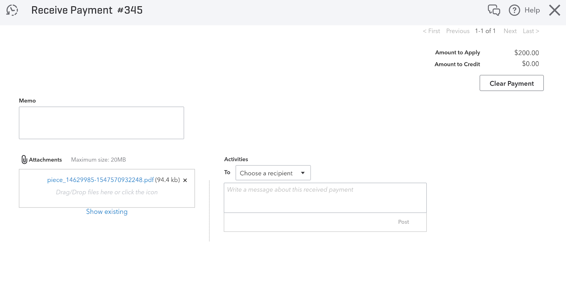Click the Attachments paperclip icon
Screen dimensions: 566x285
click(x=24, y=160)
